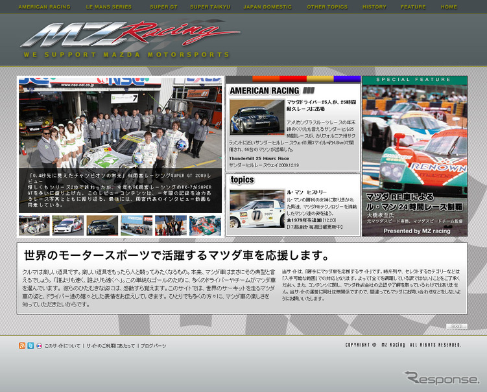Open the Flickr icon in footer
The image size is (487, 392).
pos(39,345)
